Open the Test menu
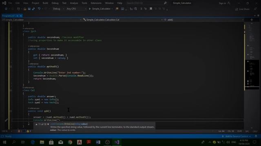The height and width of the screenshot is (146, 261). coord(64,3)
